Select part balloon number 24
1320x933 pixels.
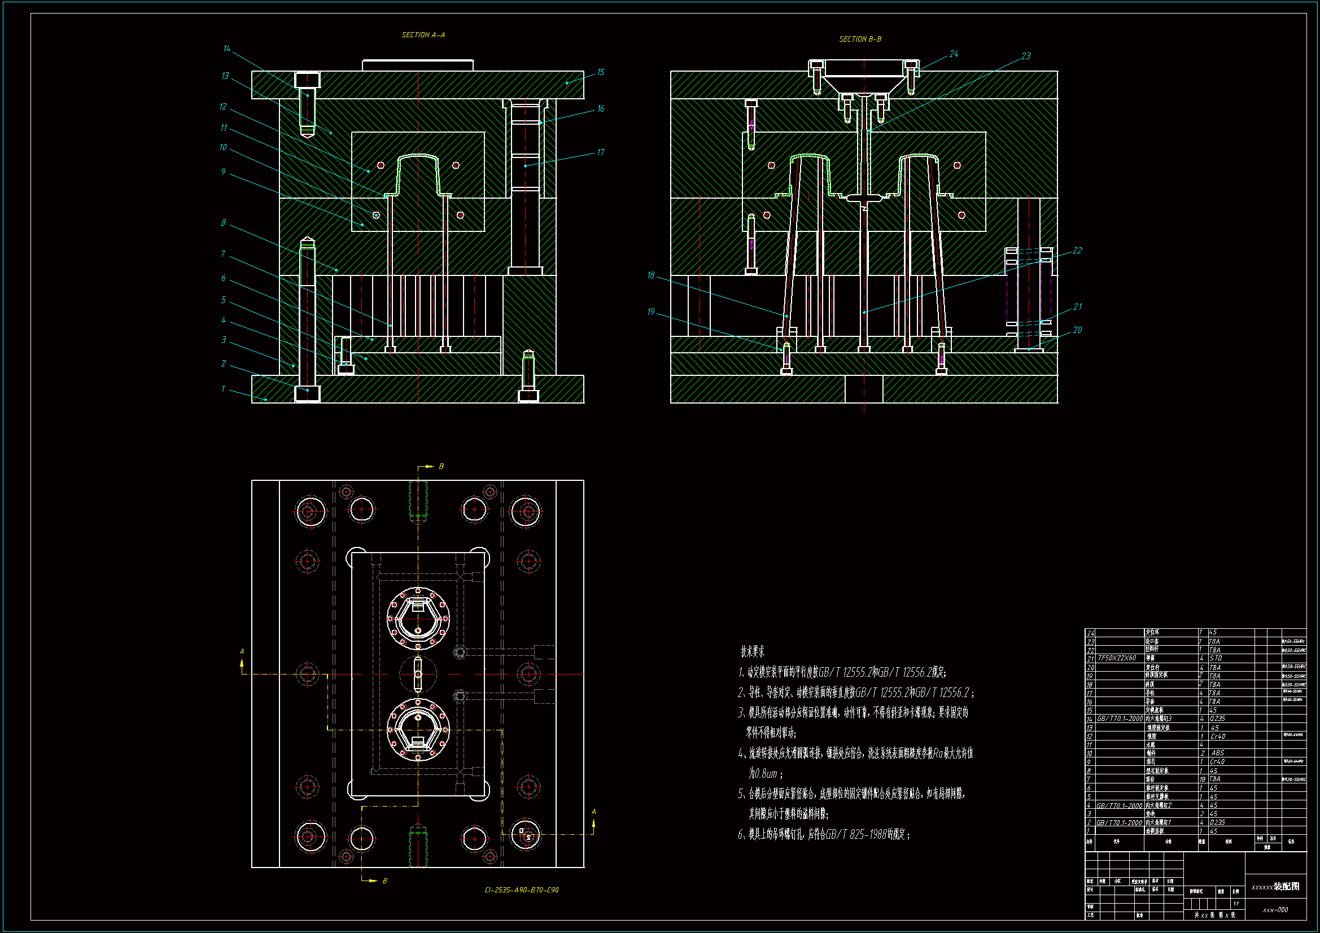coord(954,54)
